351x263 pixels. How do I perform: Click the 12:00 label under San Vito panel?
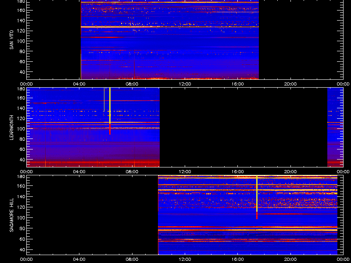pyautogui.click(x=185, y=84)
